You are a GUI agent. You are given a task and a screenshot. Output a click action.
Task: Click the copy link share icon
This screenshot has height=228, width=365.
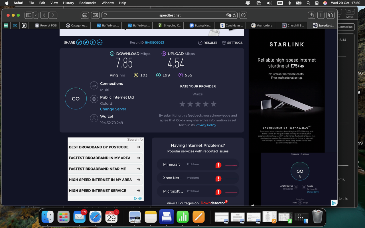click(x=79, y=42)
